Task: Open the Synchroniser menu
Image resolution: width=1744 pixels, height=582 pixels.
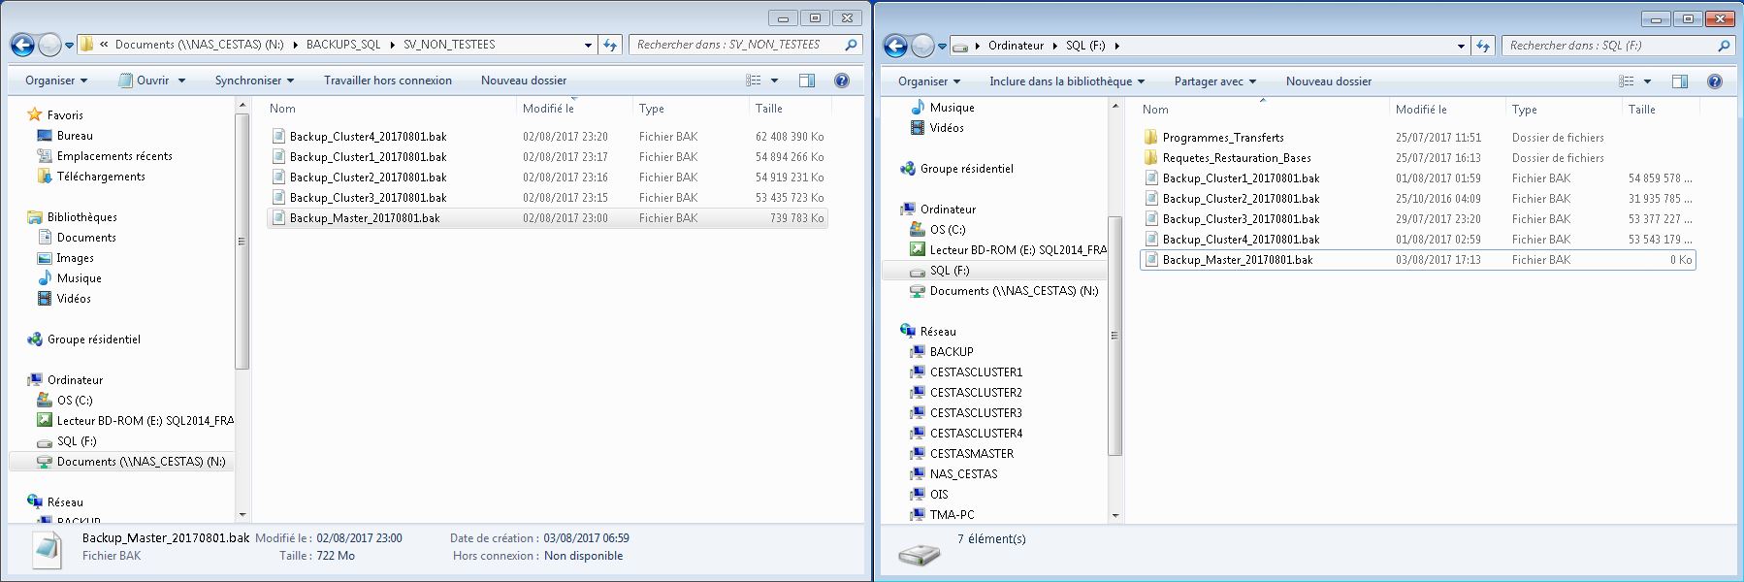Action: (x=254, y=81)
